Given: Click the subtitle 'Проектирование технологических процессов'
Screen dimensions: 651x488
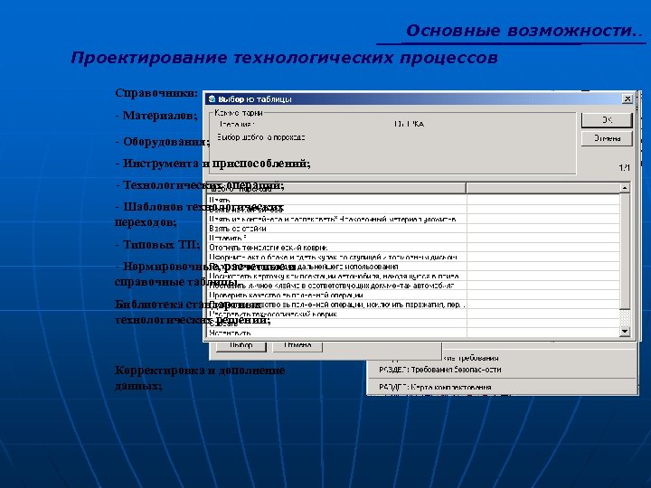Looking at the screenshot, I should pos(284,58).
